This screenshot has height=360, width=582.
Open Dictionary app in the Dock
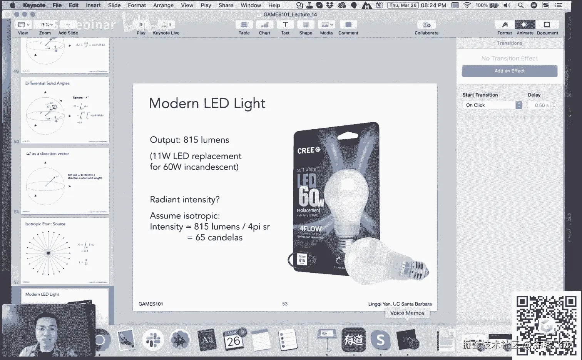point(207,340)
